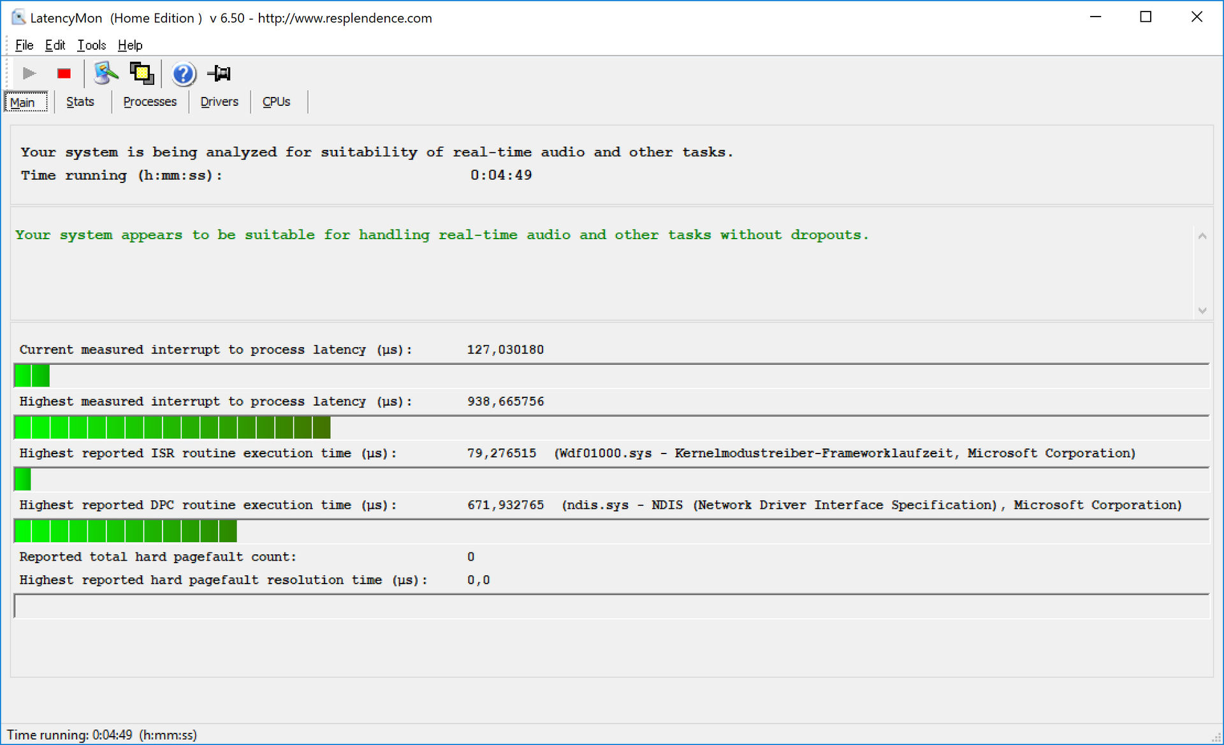This screenshot has height=745, width=1224.
Task: Click the pushpin always-on-top icon
Action: 219,74
